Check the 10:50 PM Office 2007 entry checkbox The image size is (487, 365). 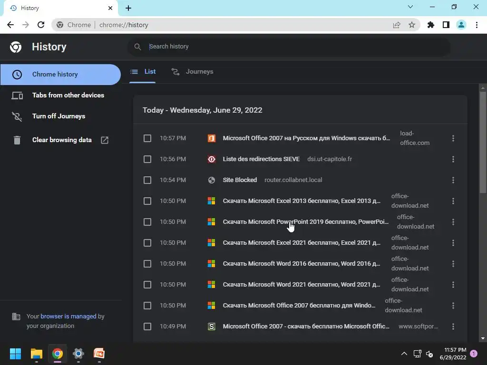[x=147, y=306]
